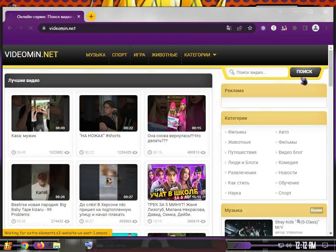Open the Спорт category in sidebar

(285, 193)
